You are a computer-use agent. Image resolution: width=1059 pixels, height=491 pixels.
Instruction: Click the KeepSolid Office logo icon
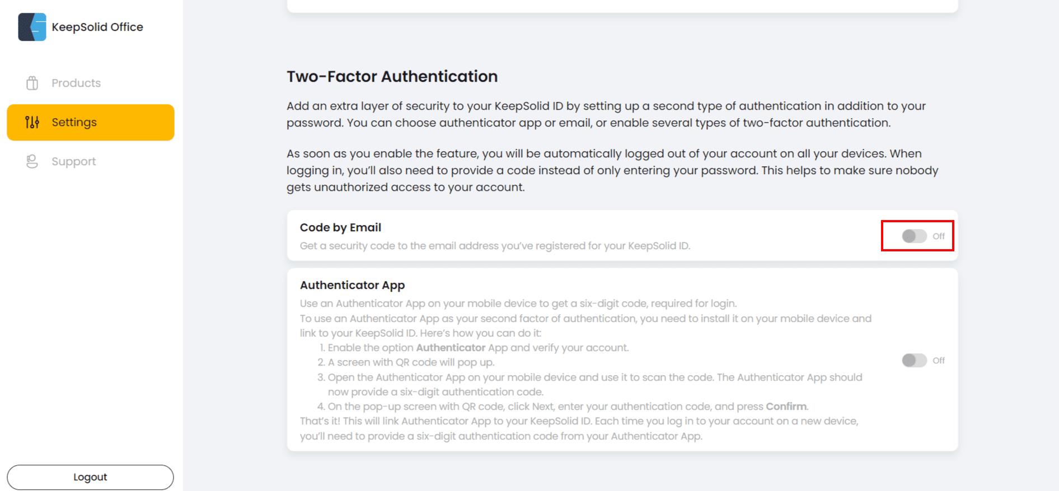coord(32,27)
